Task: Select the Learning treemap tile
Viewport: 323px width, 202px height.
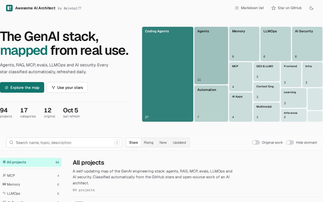Action: coord(294,98)
